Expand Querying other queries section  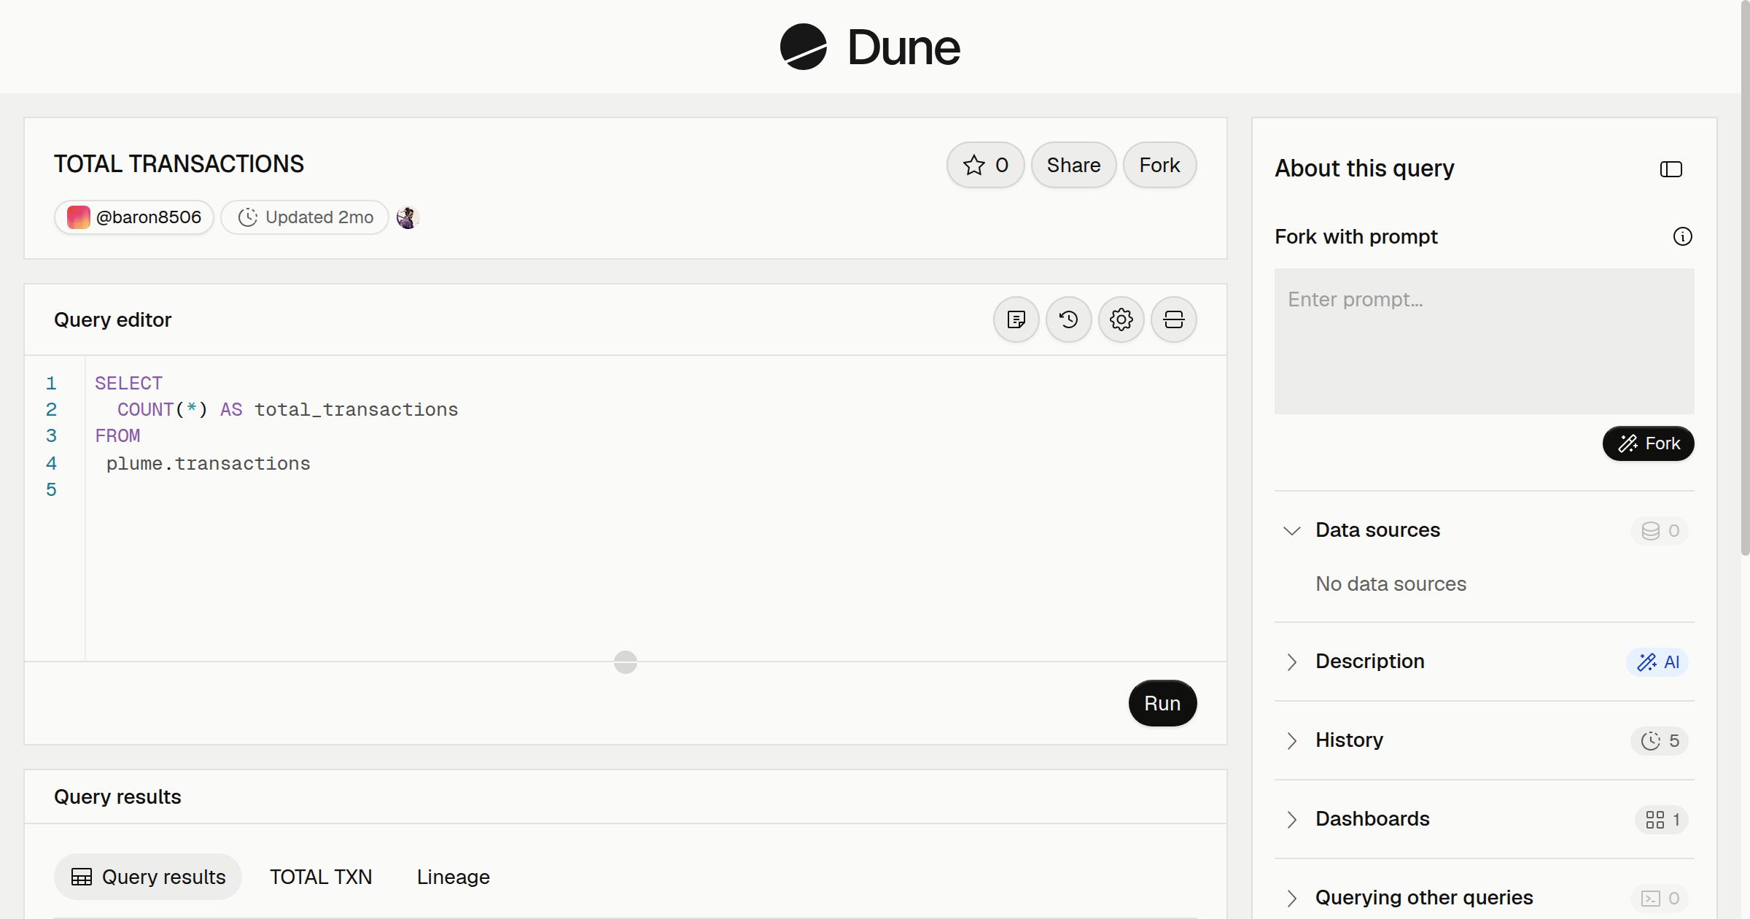pos(1291,898)
